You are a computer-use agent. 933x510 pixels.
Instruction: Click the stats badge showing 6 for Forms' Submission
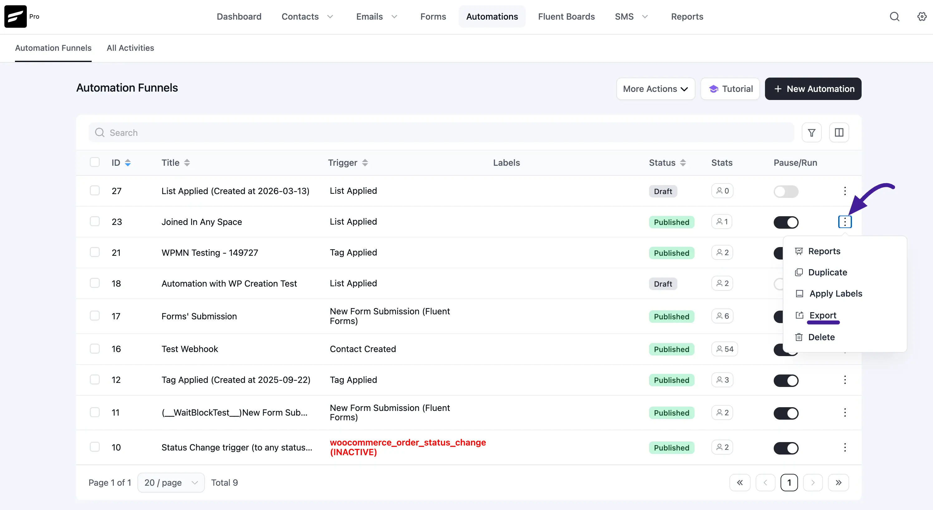[x=722, y=316]
